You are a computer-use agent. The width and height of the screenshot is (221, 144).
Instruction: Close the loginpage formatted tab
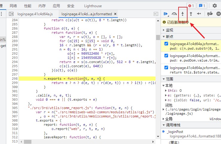pyautogui.click(x=115, y=14)
